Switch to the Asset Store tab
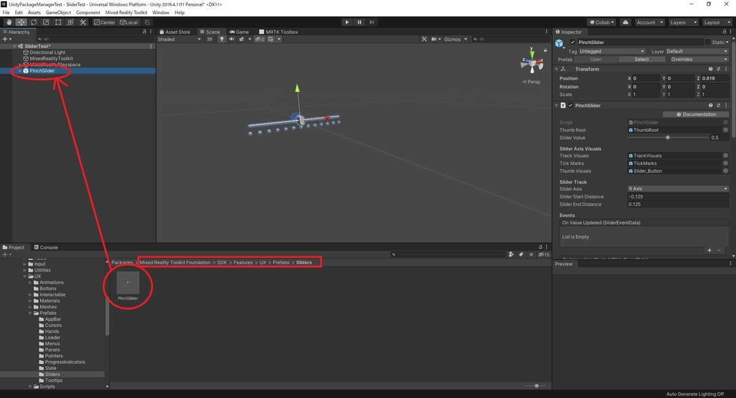The image size is (736, 398). point(175,32)
